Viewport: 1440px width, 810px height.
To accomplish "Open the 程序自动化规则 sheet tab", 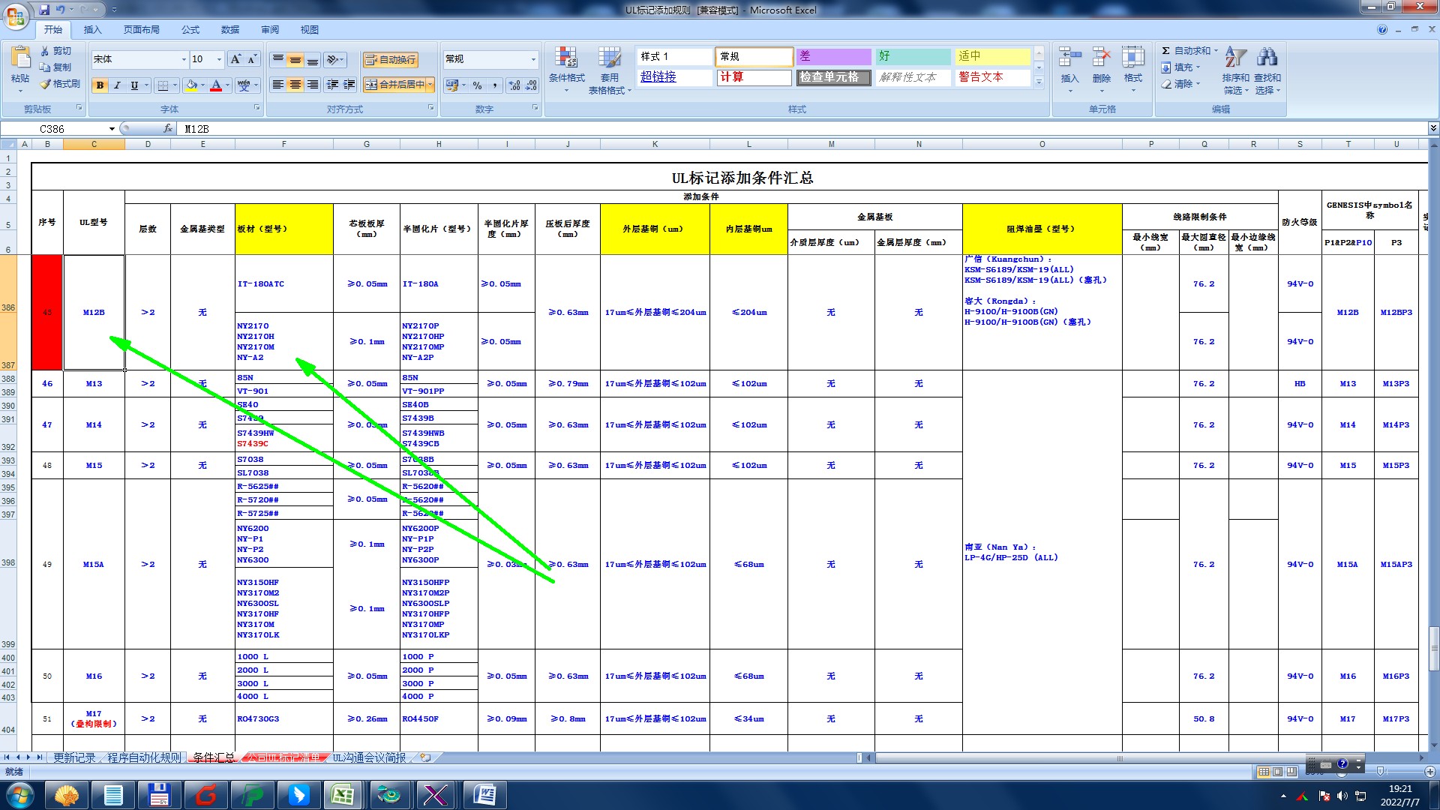I will pos(144,758).
